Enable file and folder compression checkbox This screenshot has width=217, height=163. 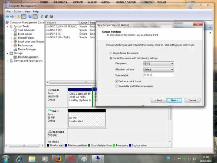coord(117,86)
